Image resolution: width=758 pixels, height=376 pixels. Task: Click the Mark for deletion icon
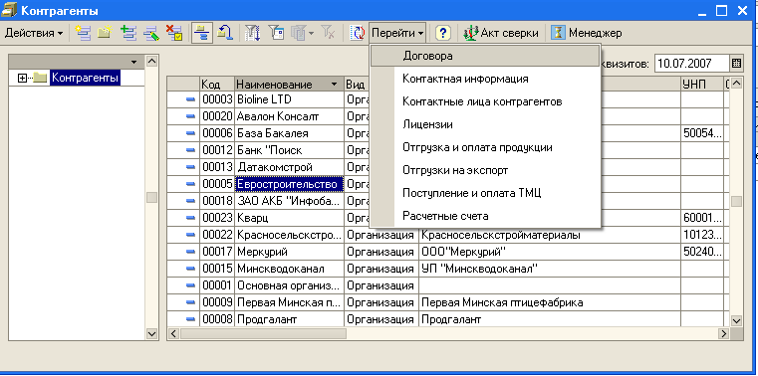click(x=174, y=33)
